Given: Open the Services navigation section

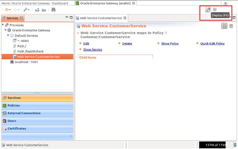Looking at the screenshot, I should coord(37,98).
